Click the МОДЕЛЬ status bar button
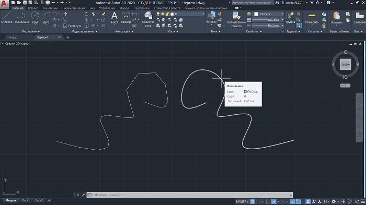This screenshot has height=205, width=366. [242, 201]
